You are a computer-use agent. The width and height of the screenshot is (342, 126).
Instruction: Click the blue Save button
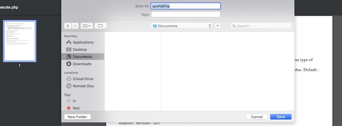(x=281, y=117)
